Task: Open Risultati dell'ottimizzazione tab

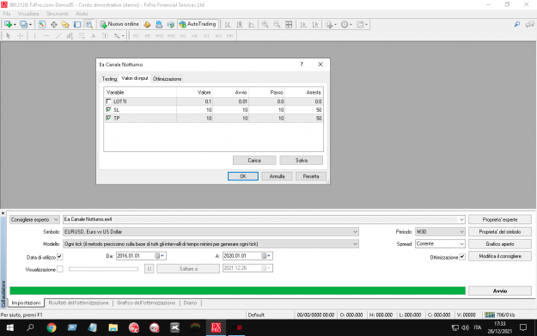Action: [x=78, y=302]
